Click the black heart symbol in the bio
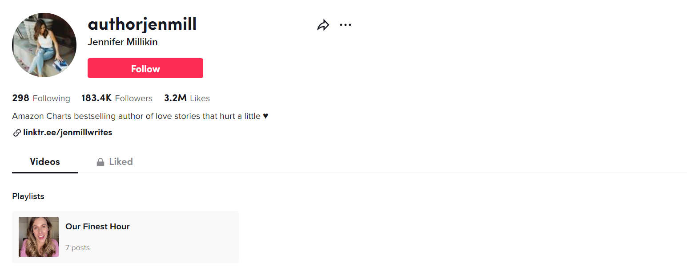 point(265,116)
